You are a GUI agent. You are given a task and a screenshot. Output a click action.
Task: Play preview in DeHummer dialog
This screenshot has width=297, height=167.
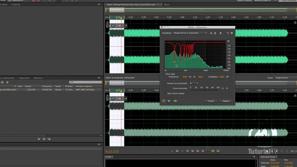pyautogui.click(x=169, y=101)
